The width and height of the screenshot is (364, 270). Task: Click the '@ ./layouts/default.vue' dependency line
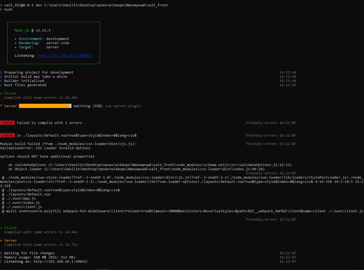pyautogui.click(x=26, y=194)
